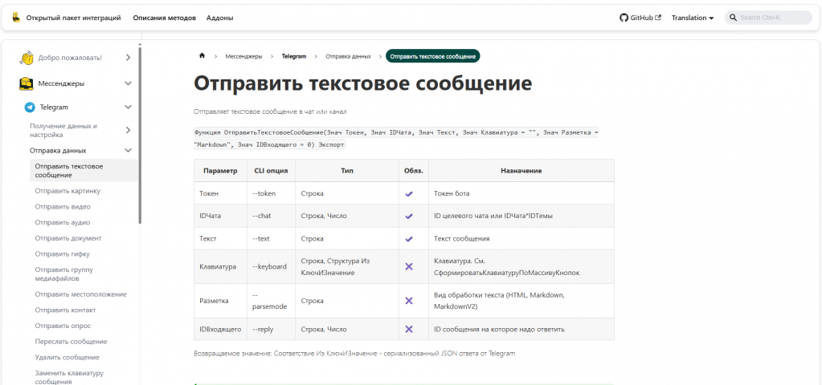The width and height of the screenshot is (822, 385).
Task: Click the cross mark in Разметка row
Action: click(409, 301)
